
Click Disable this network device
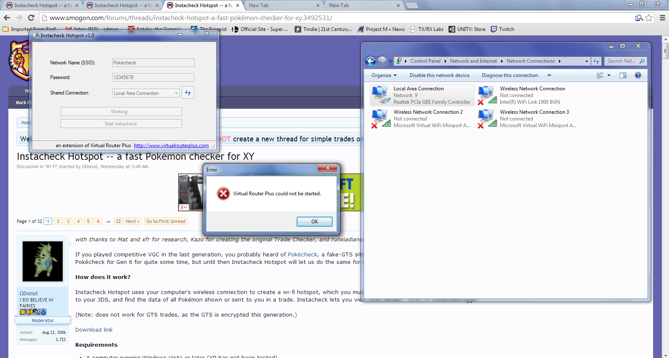[439, 75]
